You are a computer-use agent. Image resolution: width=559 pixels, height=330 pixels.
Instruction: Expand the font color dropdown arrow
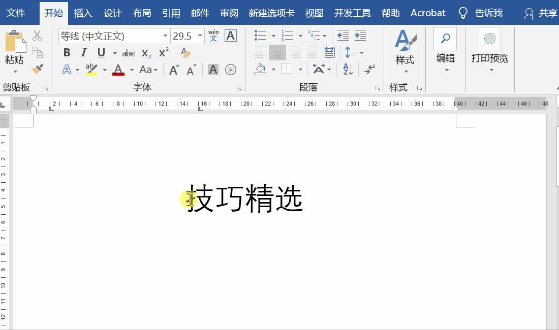tap(132, 70)
